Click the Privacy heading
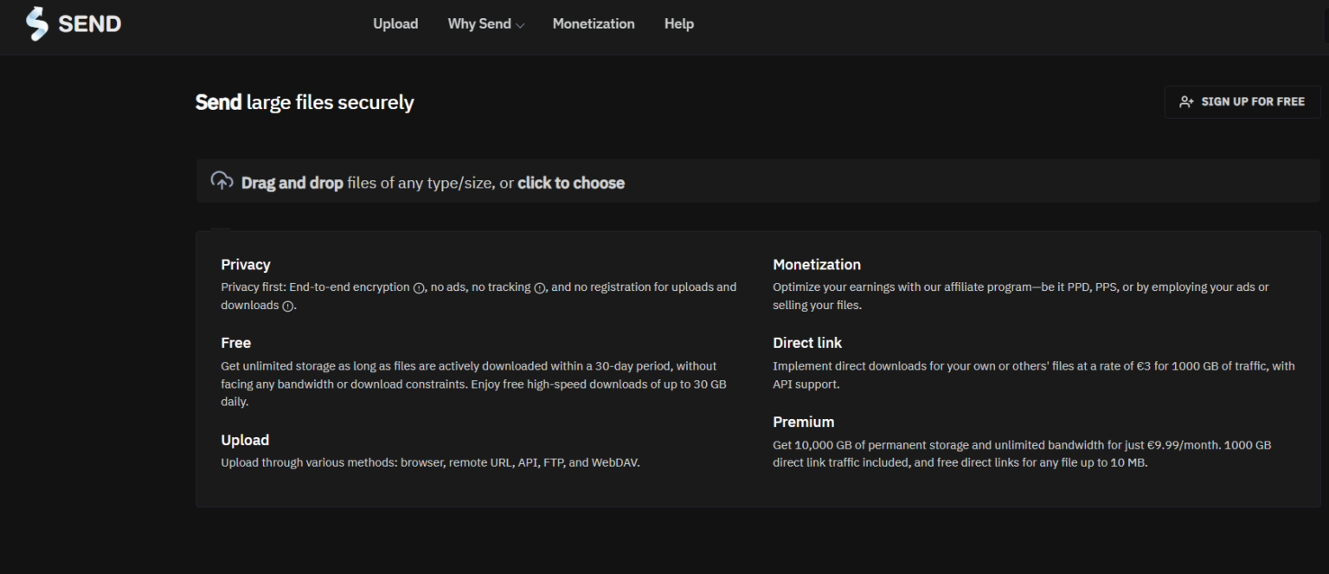 tap(246, 265)
